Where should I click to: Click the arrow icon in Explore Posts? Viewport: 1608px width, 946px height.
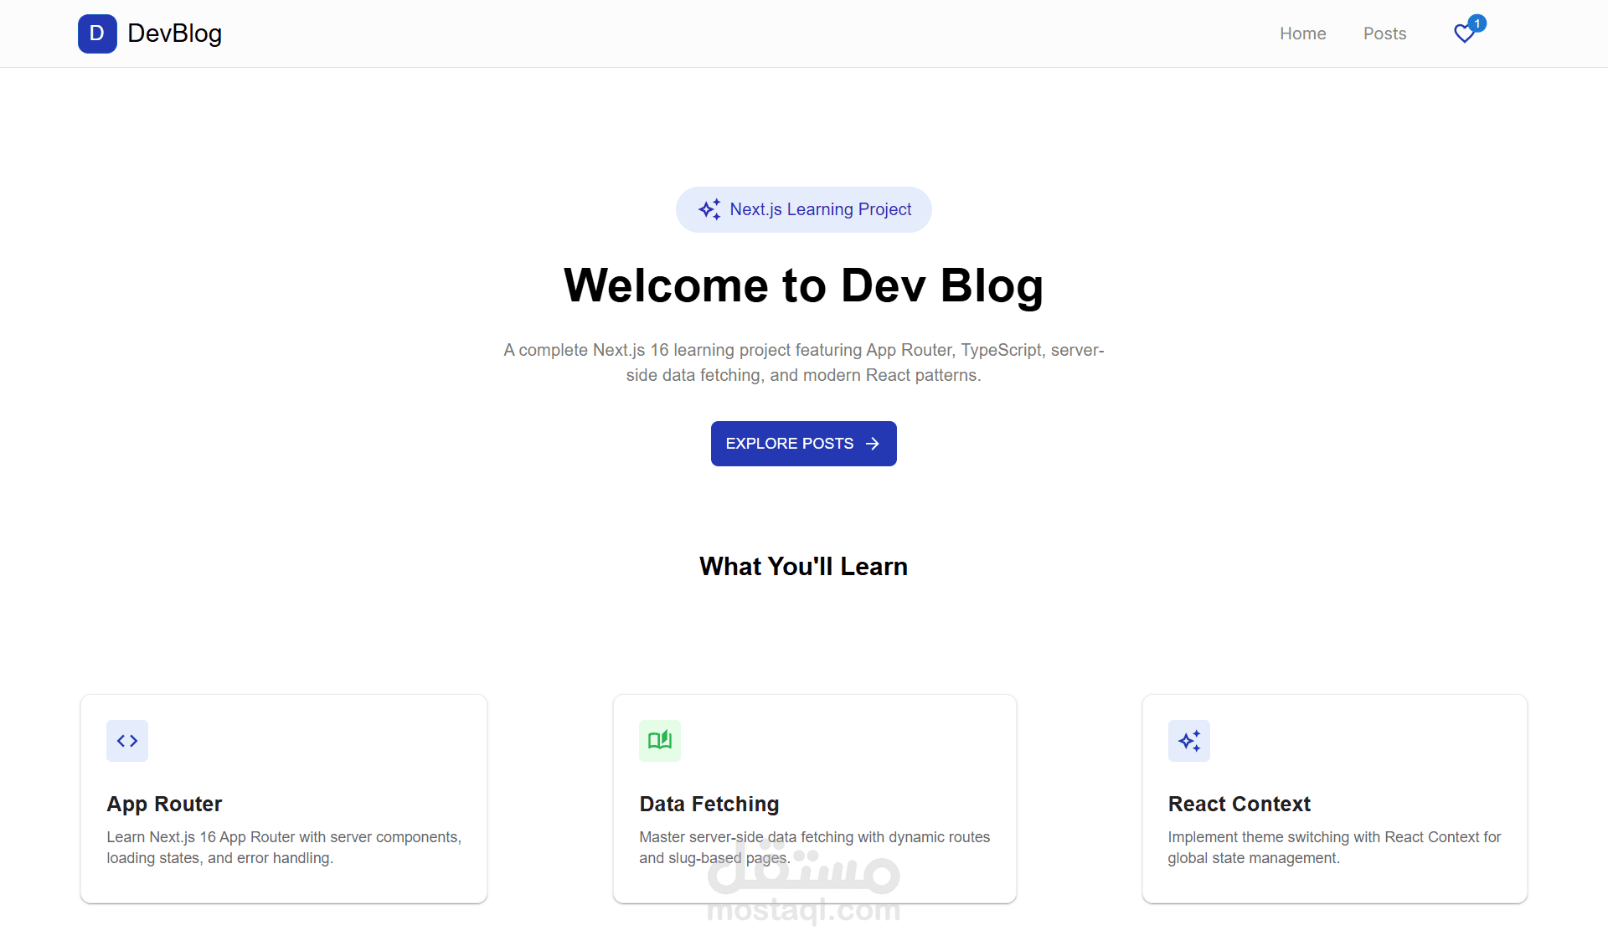point(873,444)
